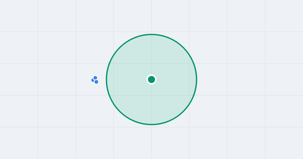This screenshot has width=303, height=159.
Task: Select the lowest blue dot in cluster
Action: pos(96,82)
